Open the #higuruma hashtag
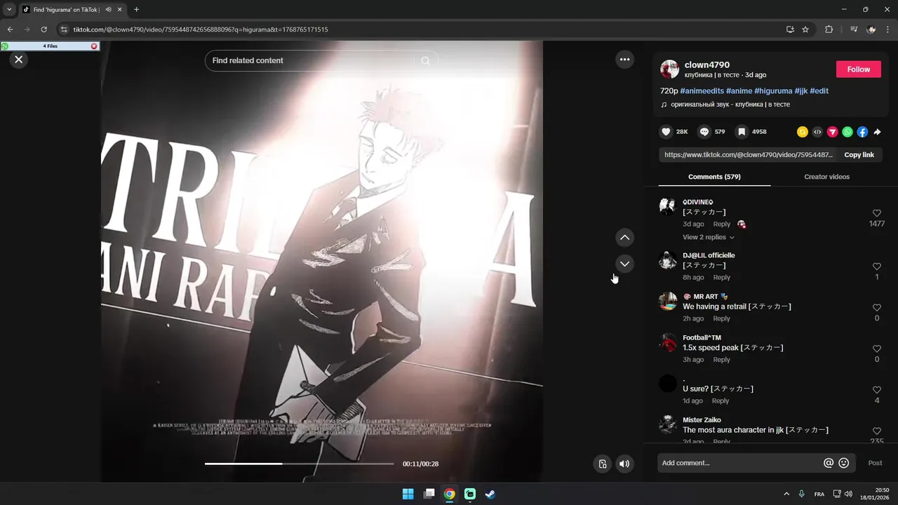This screenshot has height=505, width=898. (x=773, y=91)
